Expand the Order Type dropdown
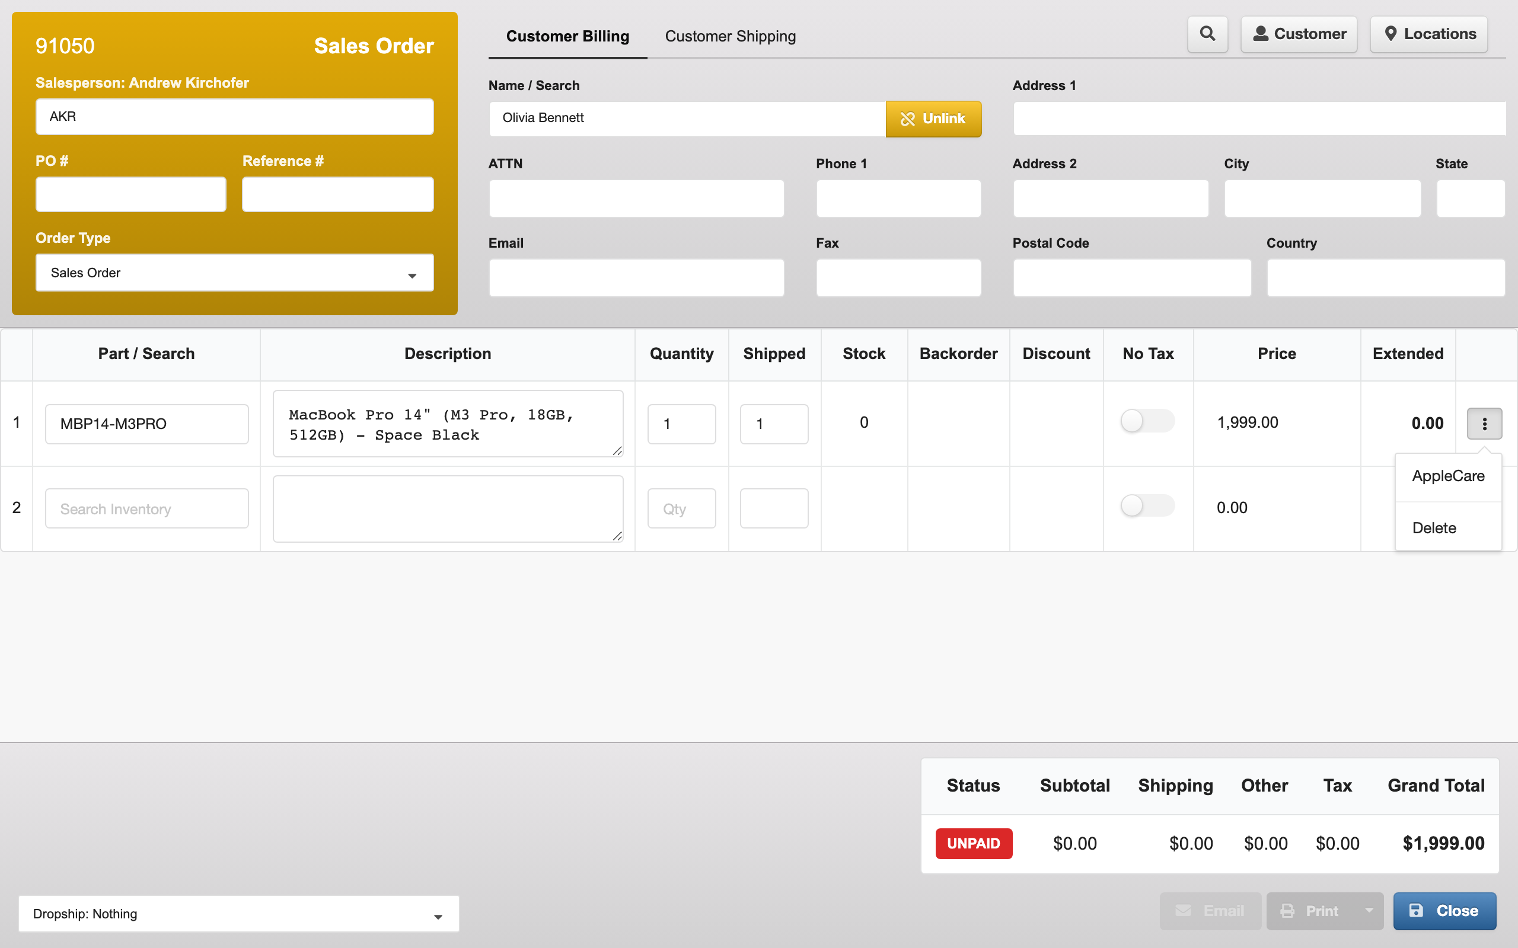This screenshot has width=1518, height=948. [235, 273]
